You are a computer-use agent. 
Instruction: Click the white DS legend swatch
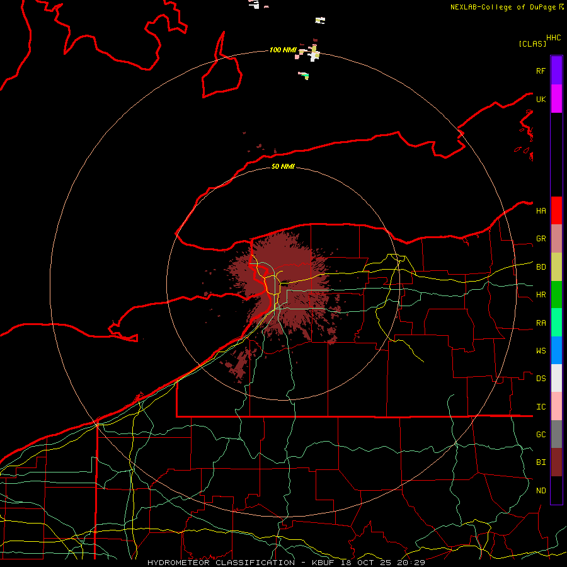click(556, 378)
